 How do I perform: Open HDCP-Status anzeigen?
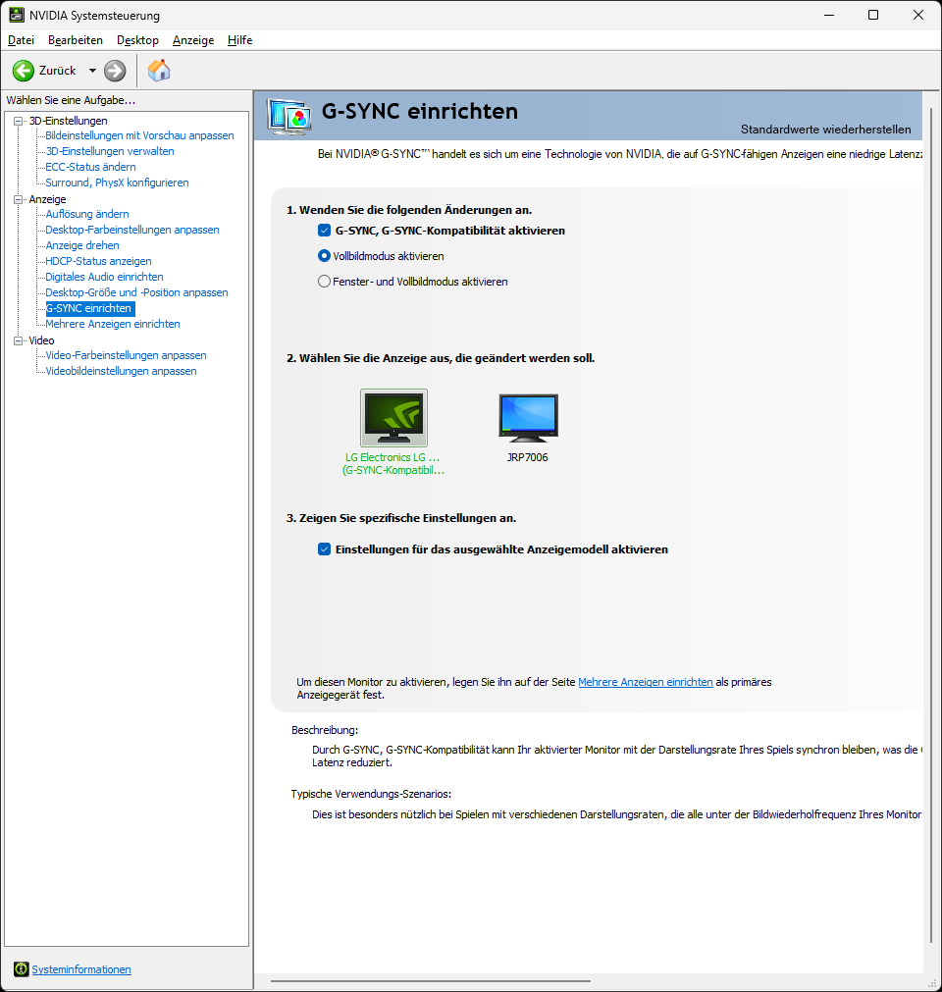pyautogui.click(x=99, y=261)
